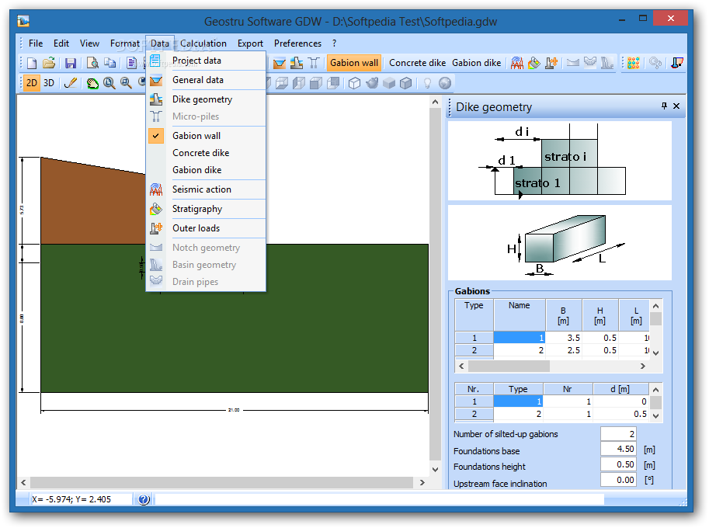Toggle Gabion wall toolbar button
The height and width of the screenshot is (528, 709).
point(354,63)
